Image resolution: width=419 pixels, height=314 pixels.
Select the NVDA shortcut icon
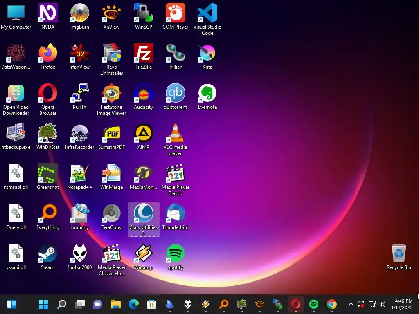pos(47,16)
